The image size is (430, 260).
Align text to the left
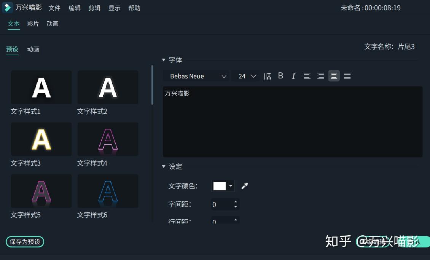(x=307, y=76)
